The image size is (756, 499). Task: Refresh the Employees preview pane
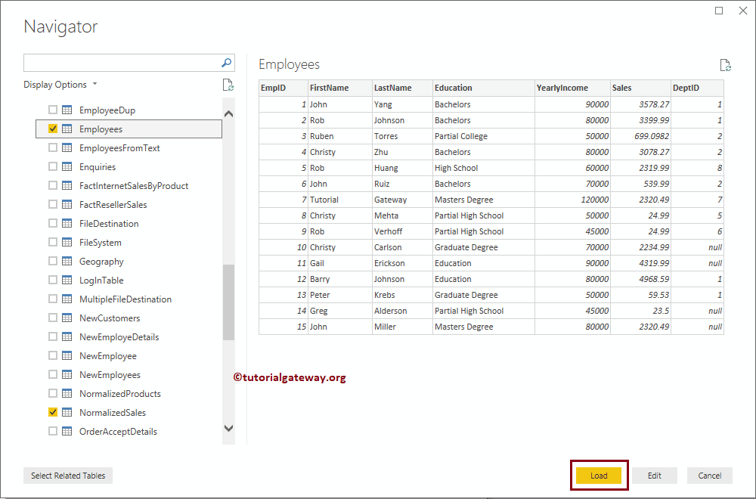tap(726, 65)
